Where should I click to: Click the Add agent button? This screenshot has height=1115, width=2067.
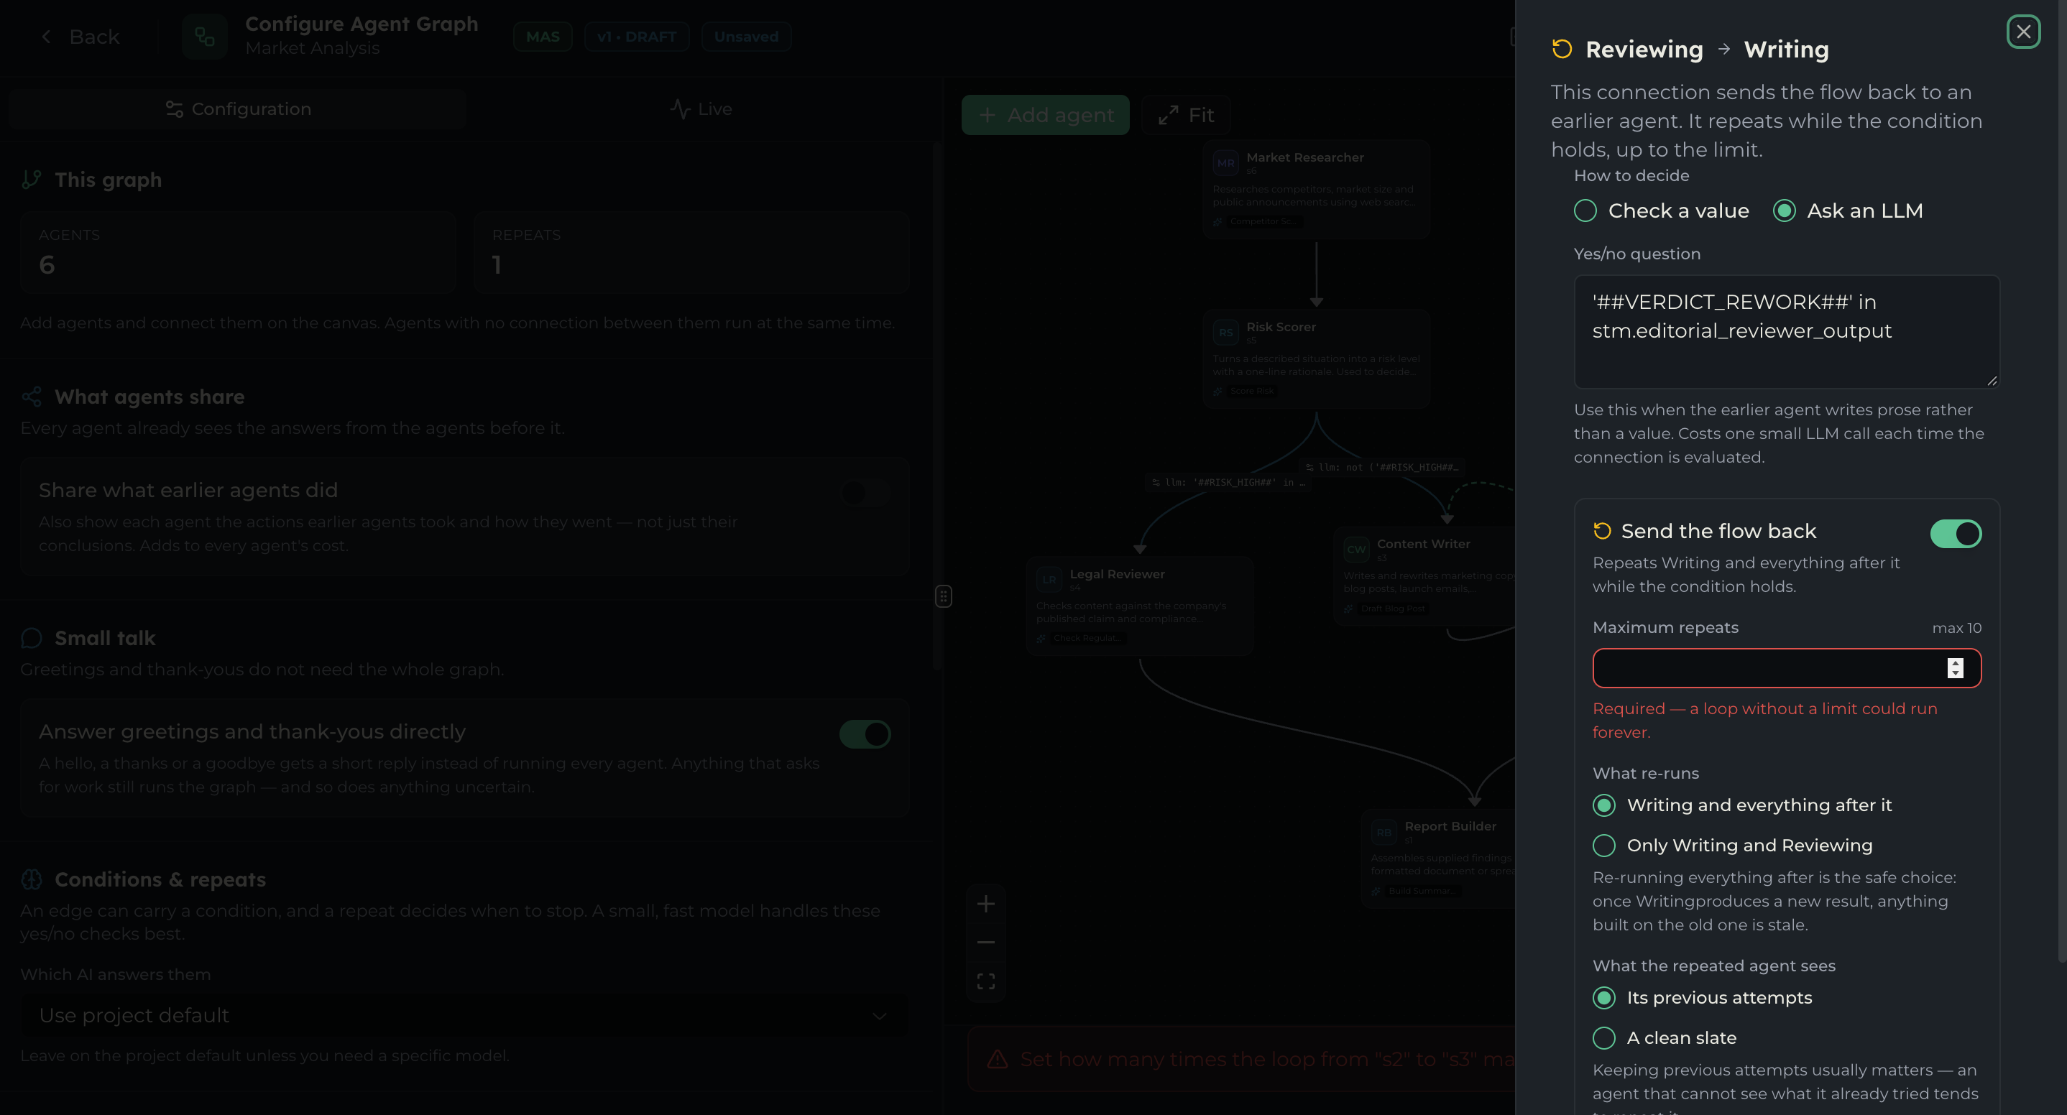(x=1045, y=115)
